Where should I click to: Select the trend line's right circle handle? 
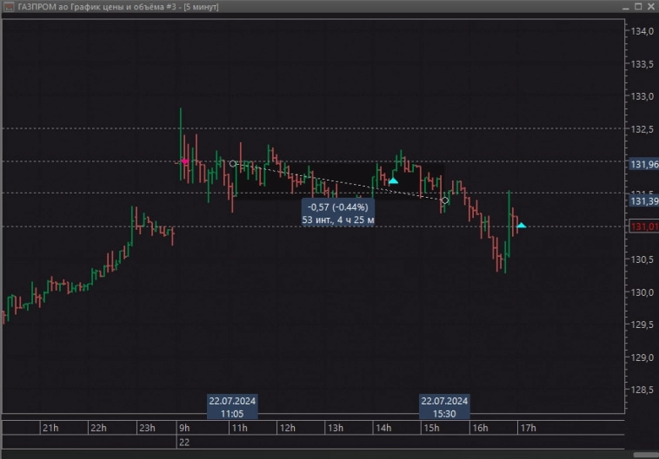pyautogui.click(x=445, y=200)
